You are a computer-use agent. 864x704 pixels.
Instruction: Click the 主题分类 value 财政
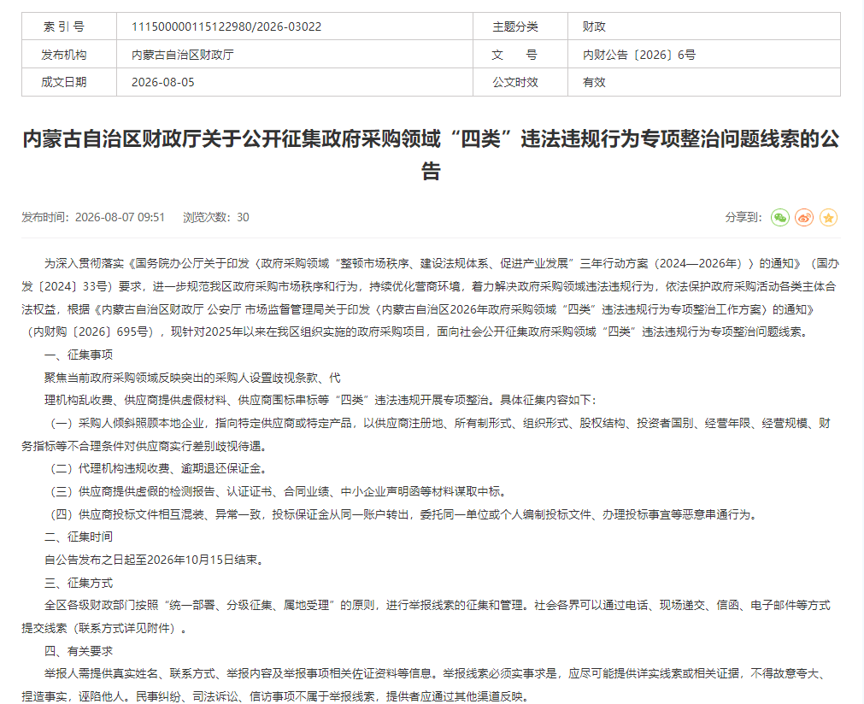pos(594,26)
